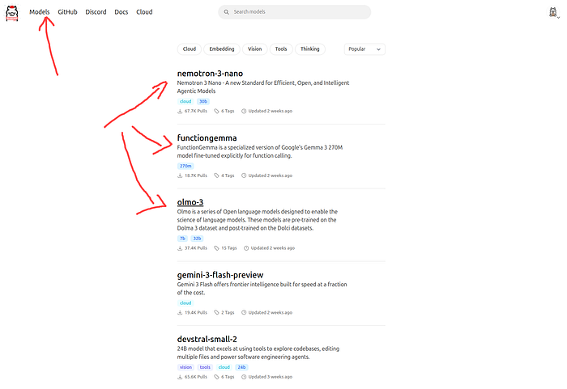Click the 32b badge on olmo-3
This screenshot has height=389, width=567.
[x=197, y=239]
